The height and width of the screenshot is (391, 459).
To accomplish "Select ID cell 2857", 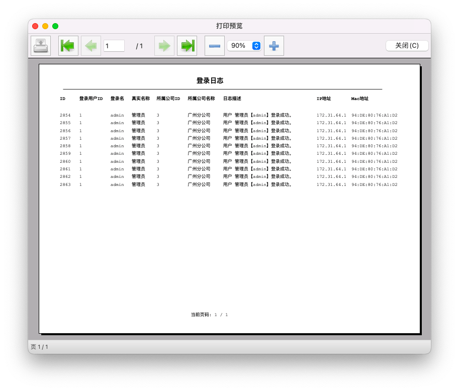I will pyautogui.click(x=65, y=138).
